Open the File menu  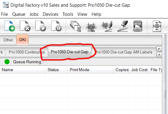4,14
